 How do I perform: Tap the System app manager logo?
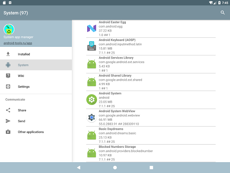coord(9,29)
